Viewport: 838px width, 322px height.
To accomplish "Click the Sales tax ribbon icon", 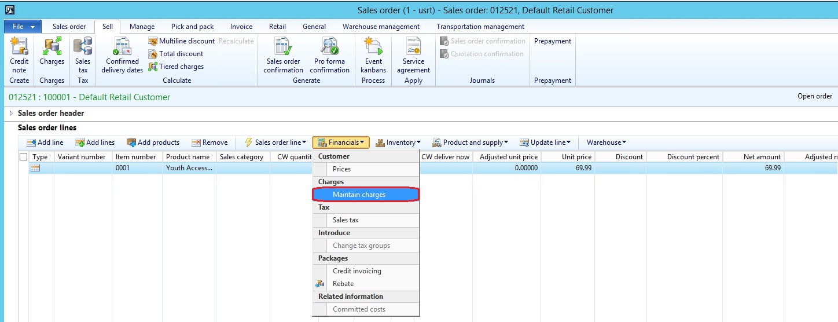I will click(83, 55).
